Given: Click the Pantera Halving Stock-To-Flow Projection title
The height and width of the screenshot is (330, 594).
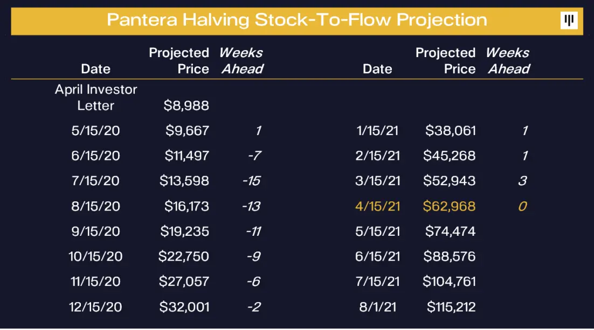Looking at the screenshot, I should click(x=297, y=20).
